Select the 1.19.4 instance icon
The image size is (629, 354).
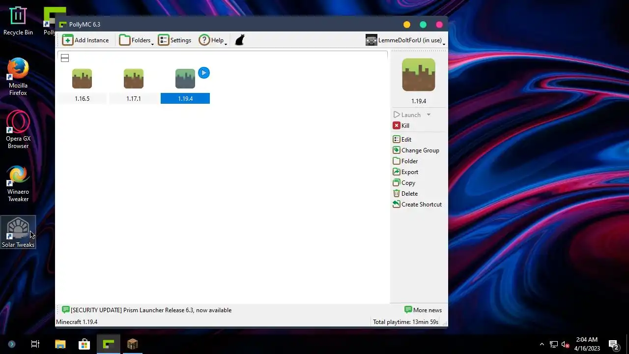(x=185, y=79)
